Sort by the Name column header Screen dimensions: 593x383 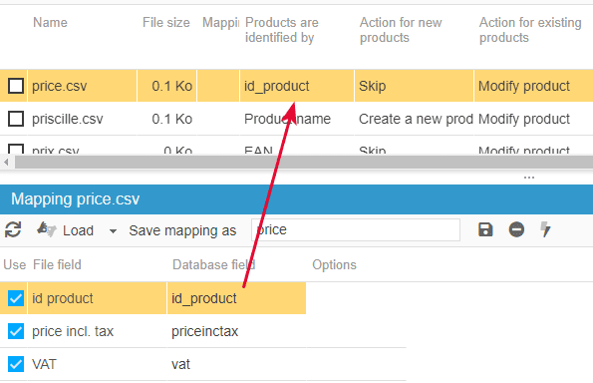[50, 22]
